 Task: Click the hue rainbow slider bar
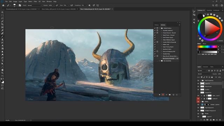point(208,47)
